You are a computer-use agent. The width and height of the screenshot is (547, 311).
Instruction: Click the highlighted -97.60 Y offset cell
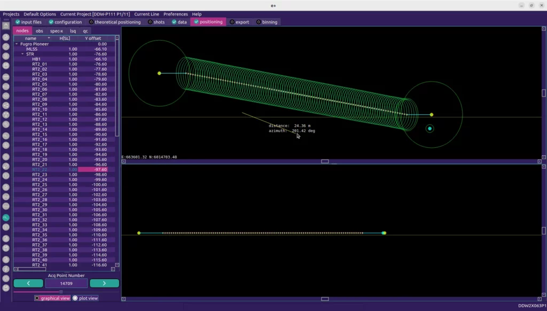(93, 170)
